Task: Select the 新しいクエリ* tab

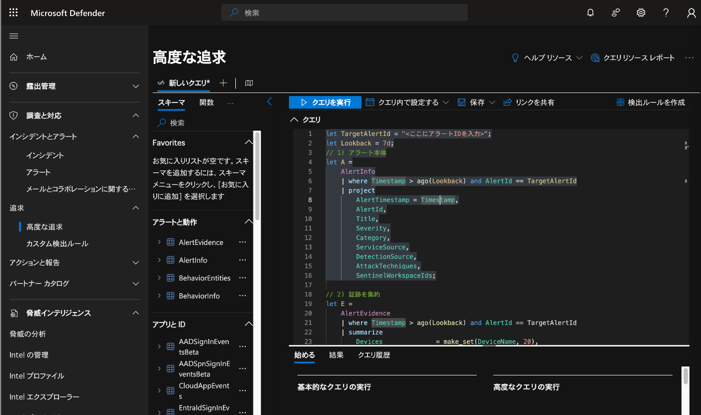Action: pyautogui.click(x=184, y=83)
